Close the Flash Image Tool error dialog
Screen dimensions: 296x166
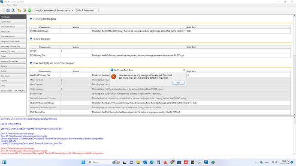point(184,70)
